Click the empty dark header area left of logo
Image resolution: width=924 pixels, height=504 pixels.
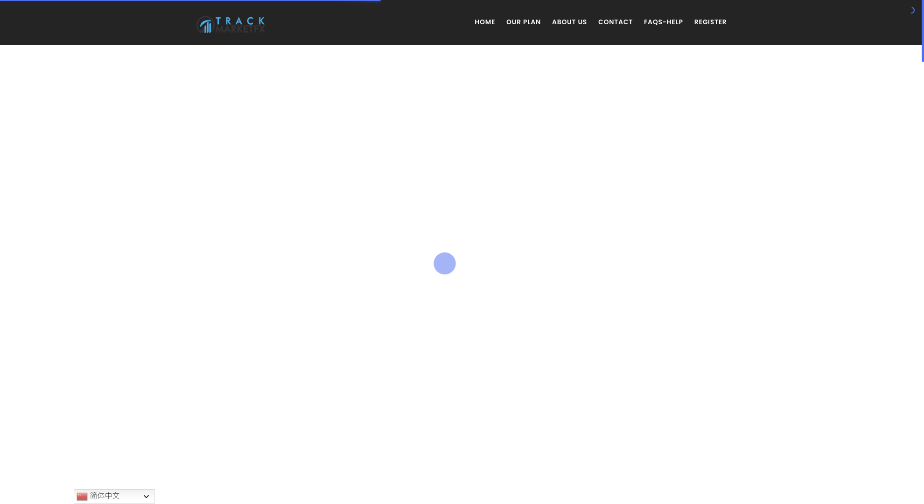[93, 22]
